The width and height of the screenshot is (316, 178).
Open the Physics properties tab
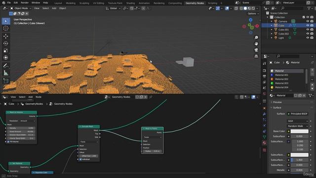pos(265,126)
